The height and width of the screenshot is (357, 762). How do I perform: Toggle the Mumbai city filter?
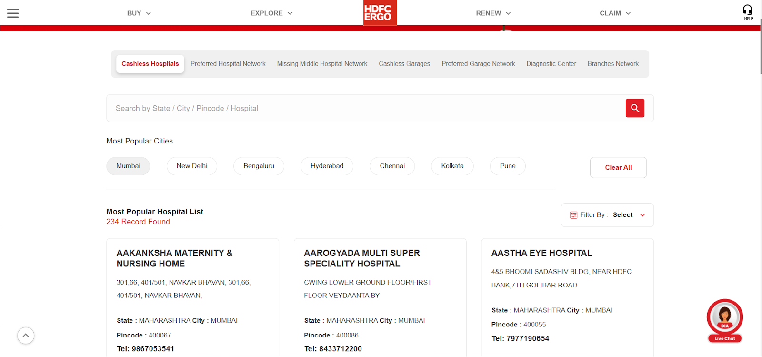(128, 166)
